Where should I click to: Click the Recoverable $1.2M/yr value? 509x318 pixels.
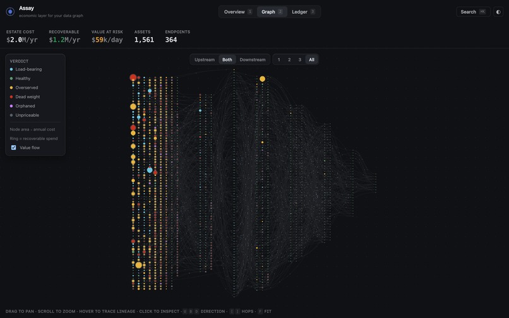(64, 40)
